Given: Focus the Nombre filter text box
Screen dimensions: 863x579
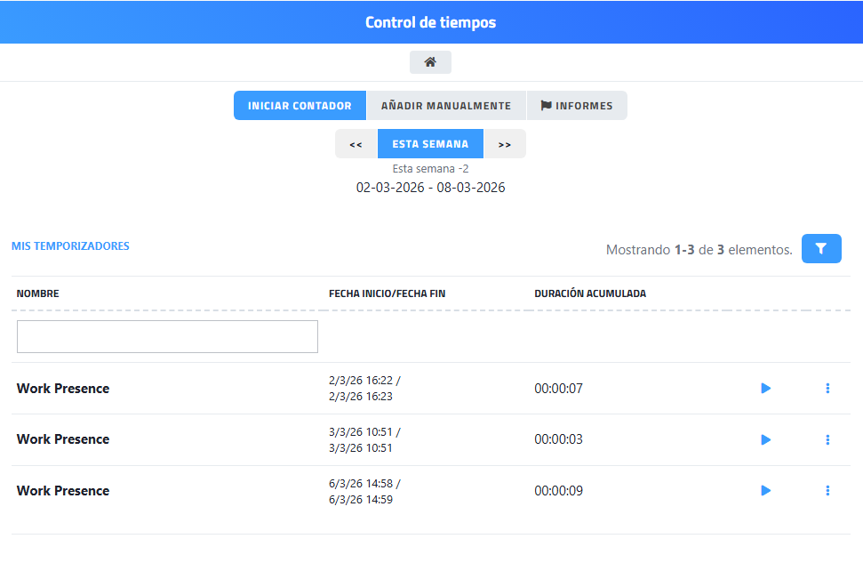Looking at the screenshot, I should click(167, 337).
